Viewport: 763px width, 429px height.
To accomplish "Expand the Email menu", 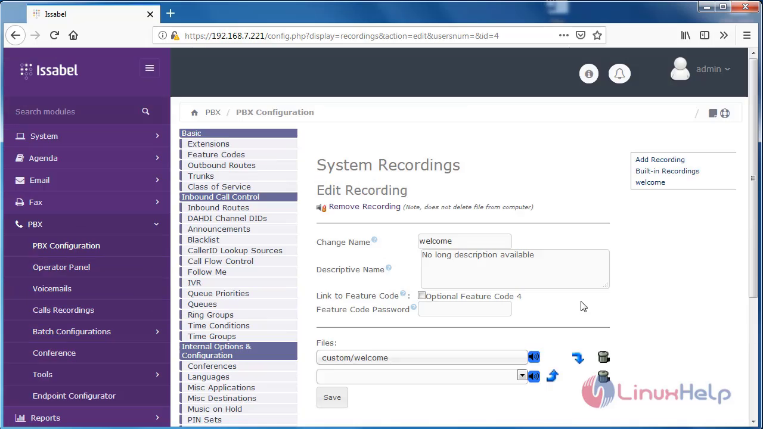I will click(x=87, y=180).
